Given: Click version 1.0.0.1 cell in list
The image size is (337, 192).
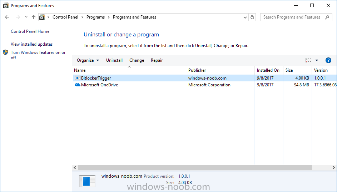Looking at the screenshot, I should [x=320, y=78].
